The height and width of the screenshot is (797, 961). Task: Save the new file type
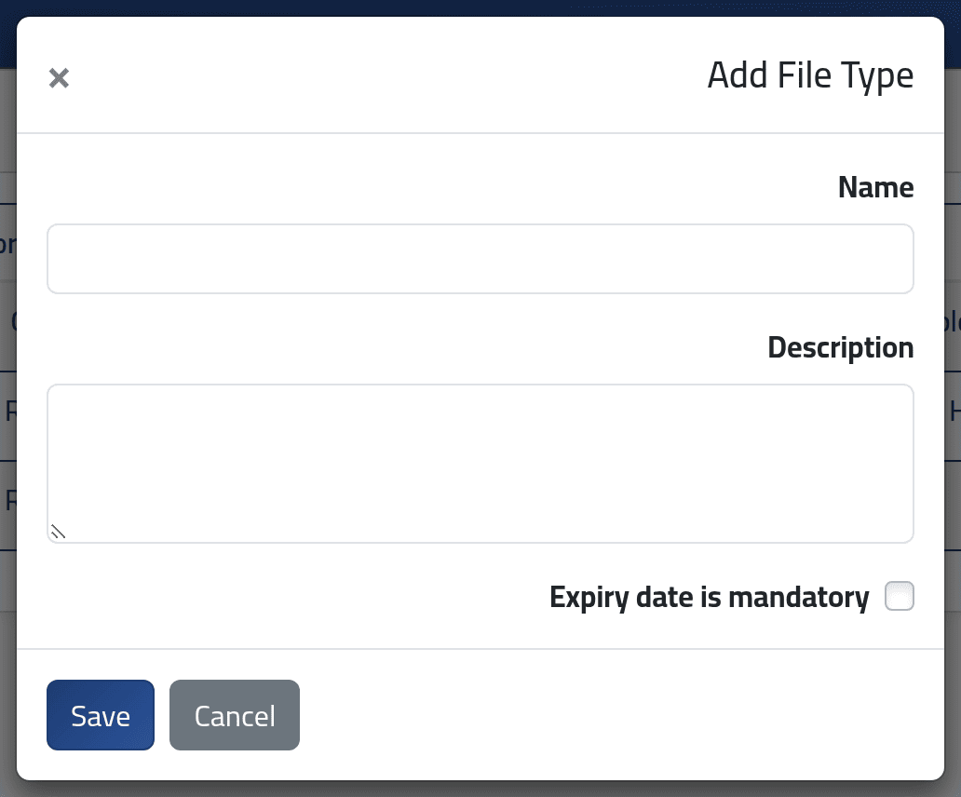click(x=101, y=715)
